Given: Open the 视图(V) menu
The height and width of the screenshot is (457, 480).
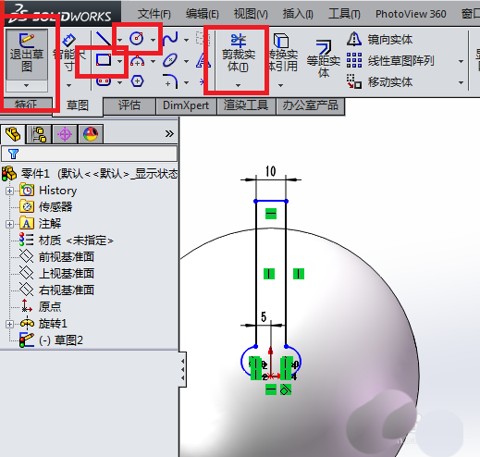Looking at the screenshot, I should click(x=251, y=14).
